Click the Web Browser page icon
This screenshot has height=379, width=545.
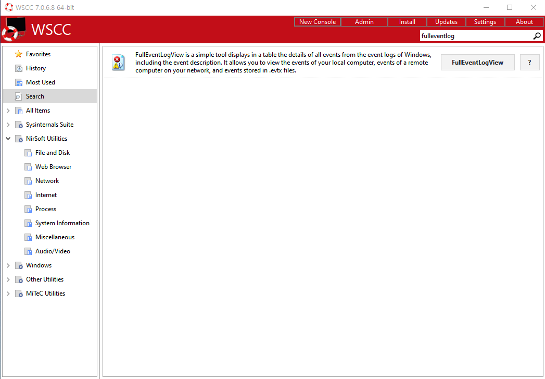(28, 167)
